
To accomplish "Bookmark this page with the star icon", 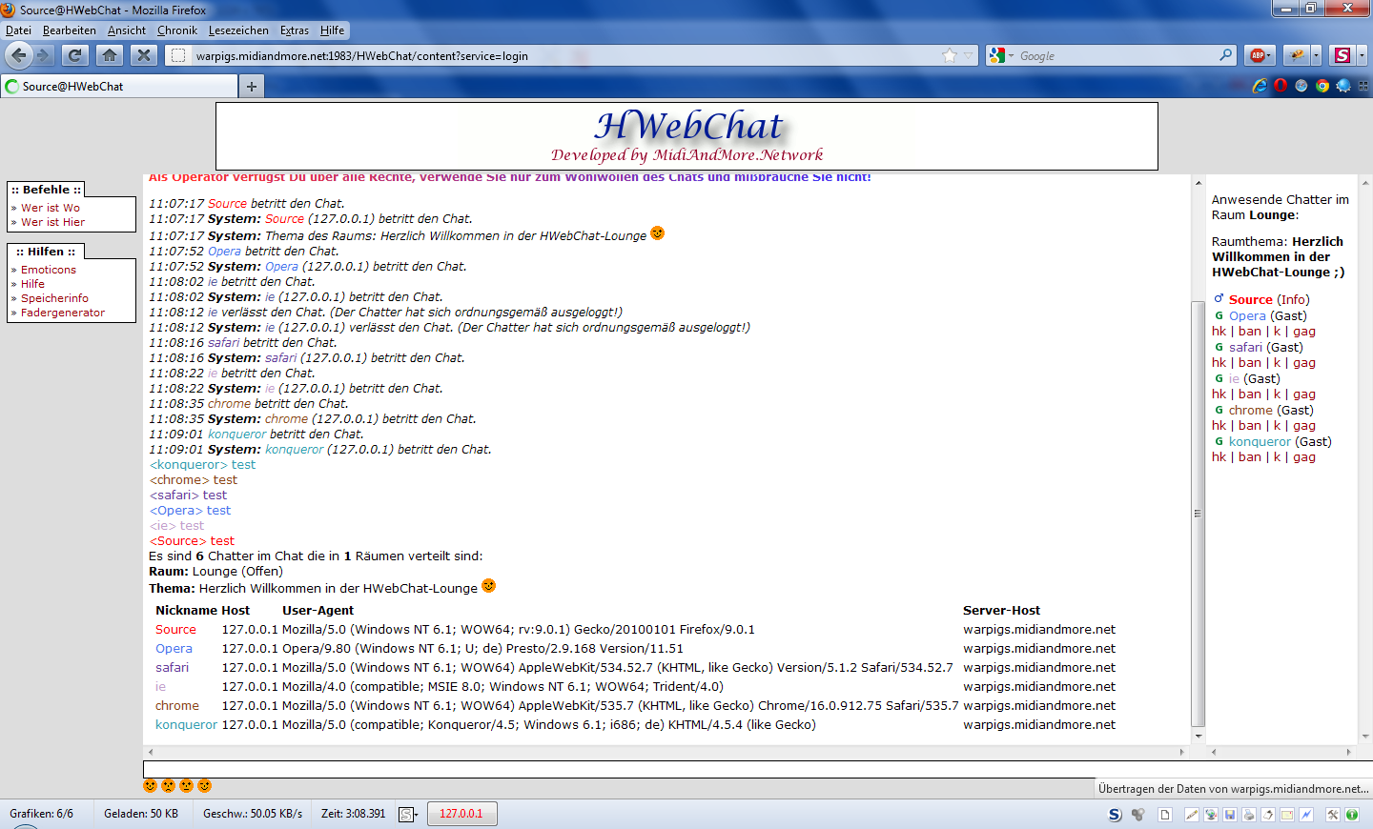I will pos(950,55).
